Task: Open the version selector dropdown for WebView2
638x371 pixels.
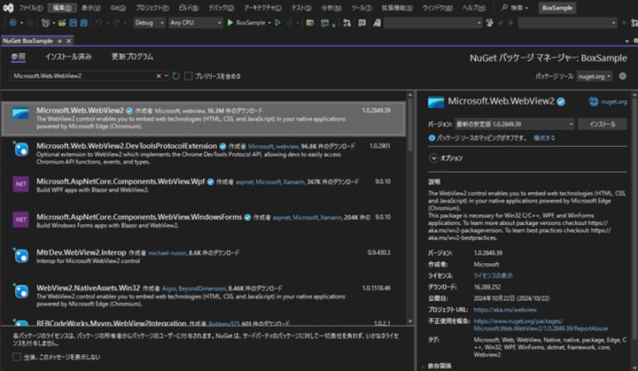Action: (x=514, y=124)
